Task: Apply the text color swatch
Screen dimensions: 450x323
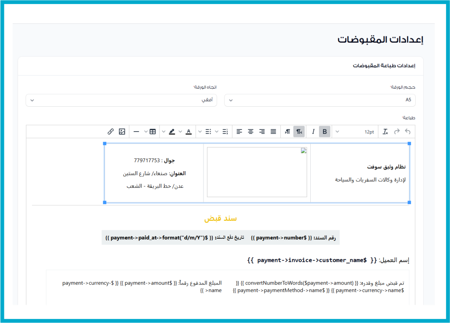Action: click(189, 132)
